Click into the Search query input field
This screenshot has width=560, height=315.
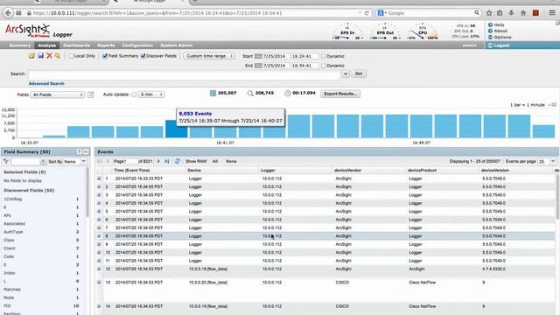[184, 74]
